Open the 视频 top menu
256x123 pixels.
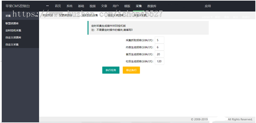(93, 6)
